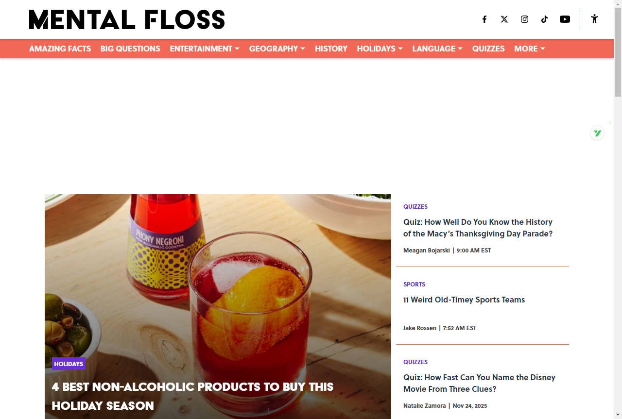Go to the Mental Floss logo homepage

coord(127,19)
